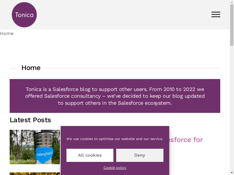Click the scrollbar up arrow
Viewport: 234px width, 175px height.
[x=232, y=2]
